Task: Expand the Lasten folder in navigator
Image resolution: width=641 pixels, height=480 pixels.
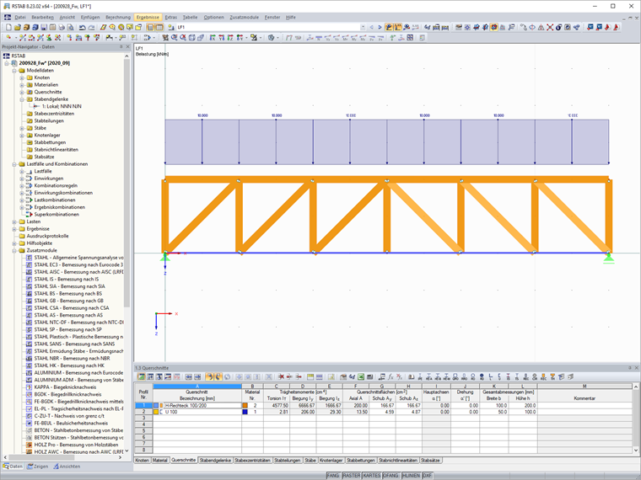Action: [14, 221]
